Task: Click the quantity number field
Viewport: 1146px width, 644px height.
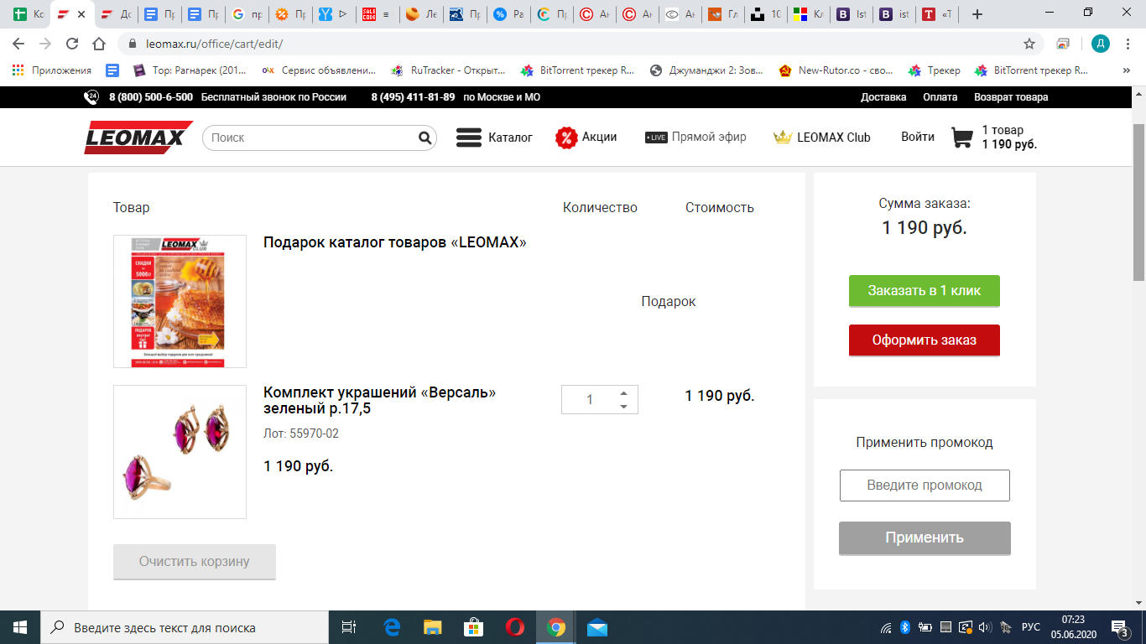Action: pos(589,400)
